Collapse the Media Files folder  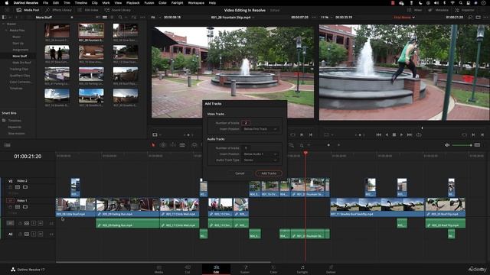(6, 31)
